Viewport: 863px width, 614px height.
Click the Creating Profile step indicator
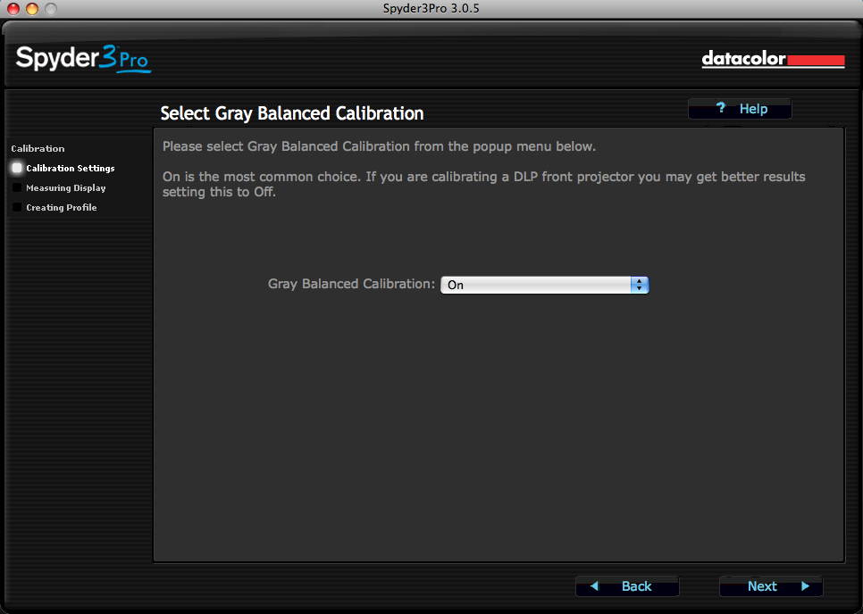point(17,207)
